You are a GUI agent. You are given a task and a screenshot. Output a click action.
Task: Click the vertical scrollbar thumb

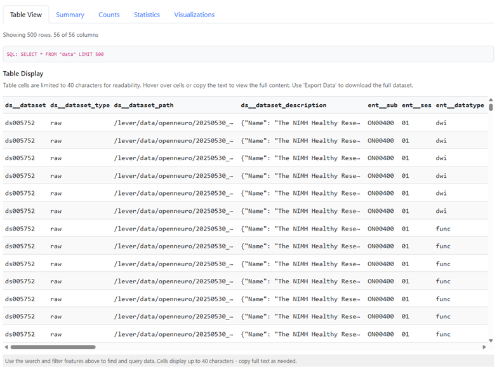(491, 107)
